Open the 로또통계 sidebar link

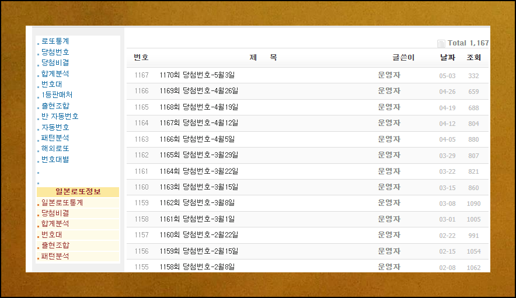(x=55, y=41)
